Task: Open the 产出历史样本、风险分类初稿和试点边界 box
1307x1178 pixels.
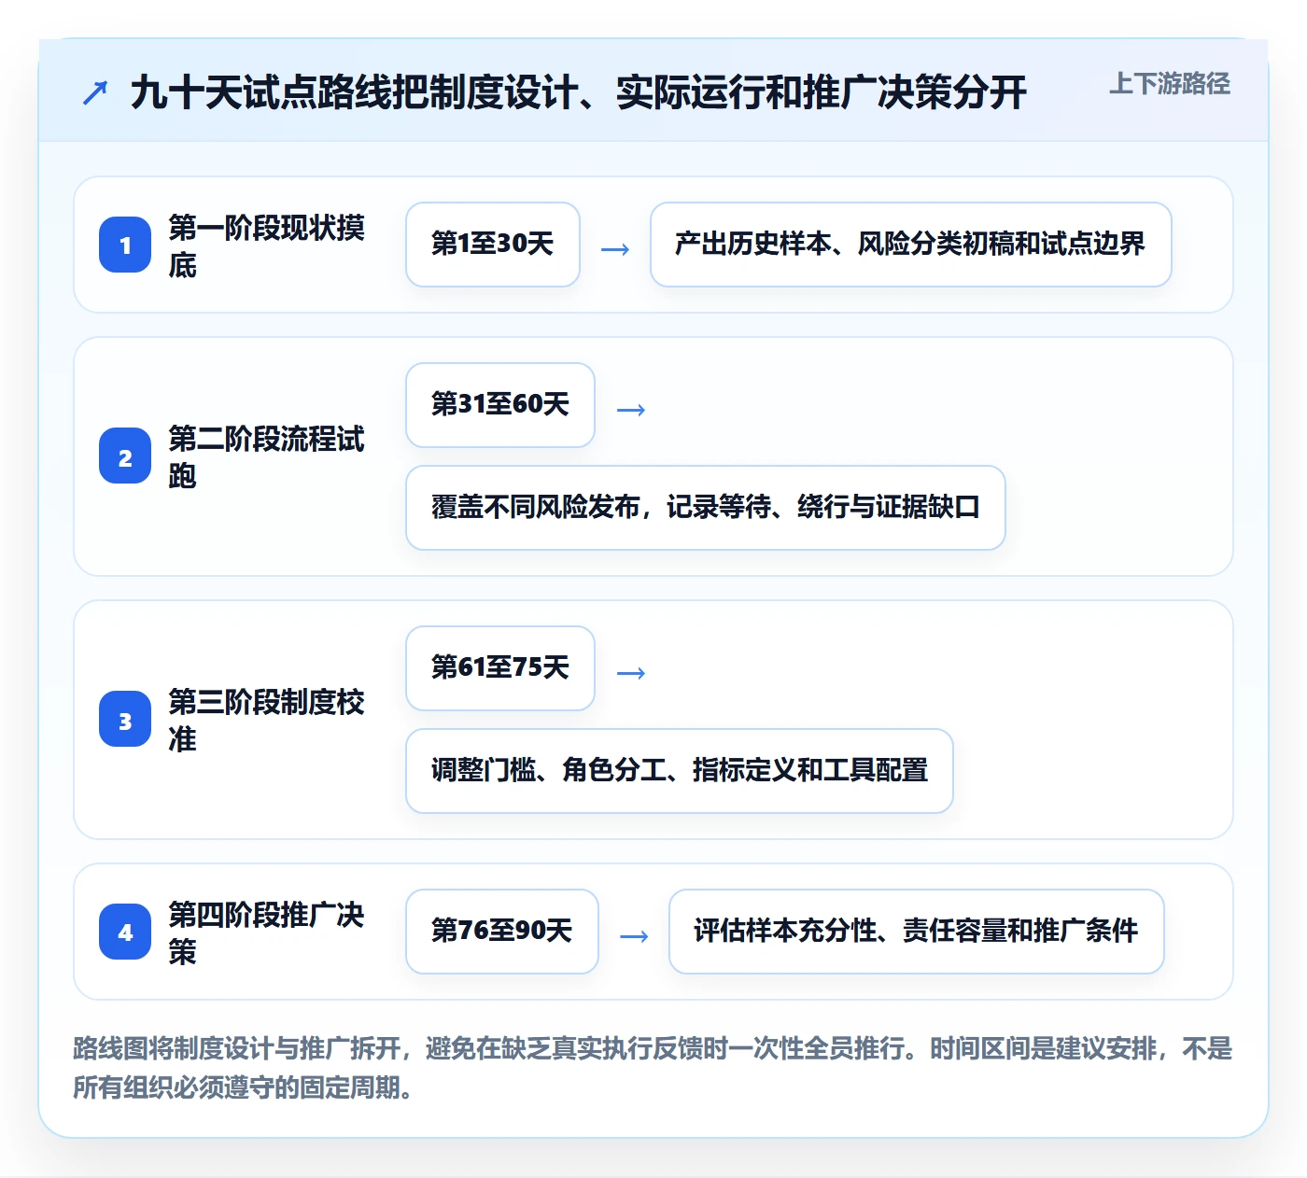Action: [x=911, y=245]
